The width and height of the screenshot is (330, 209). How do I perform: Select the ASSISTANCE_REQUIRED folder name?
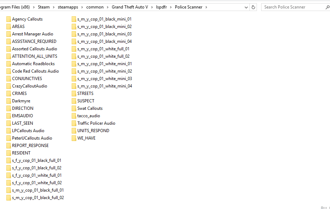[x=34, y=41]
